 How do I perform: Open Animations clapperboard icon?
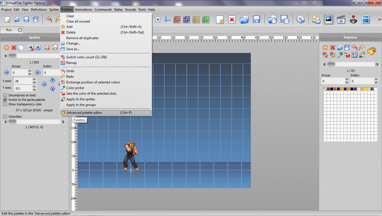341,19
